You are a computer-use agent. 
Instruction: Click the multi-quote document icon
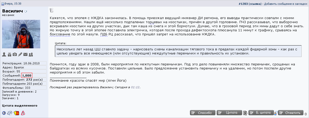coord(245,113)
